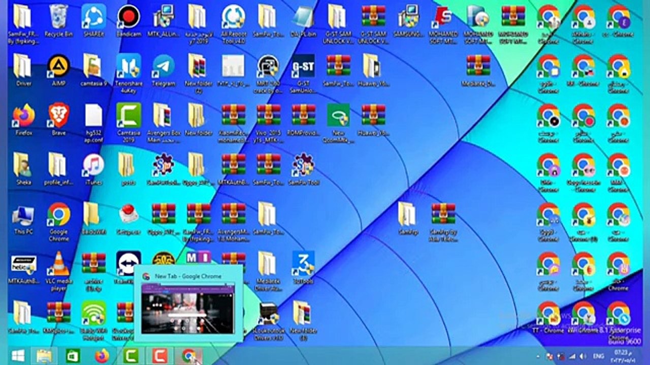Select the 3uTools desktop shortcut
This screenshot has width=650, height=365.
click(303, 268)
